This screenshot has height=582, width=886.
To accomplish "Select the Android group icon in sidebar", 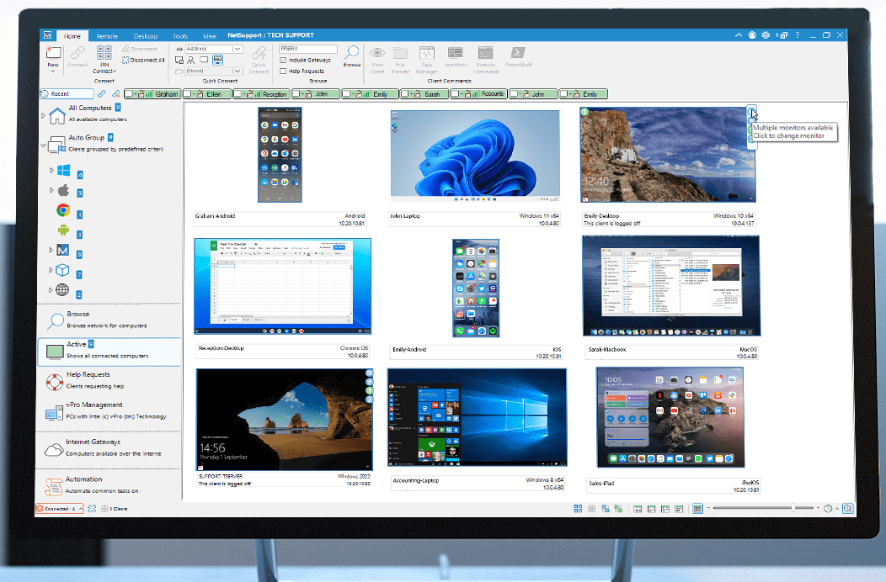I will pyautogui.click(x=63, y=230).
